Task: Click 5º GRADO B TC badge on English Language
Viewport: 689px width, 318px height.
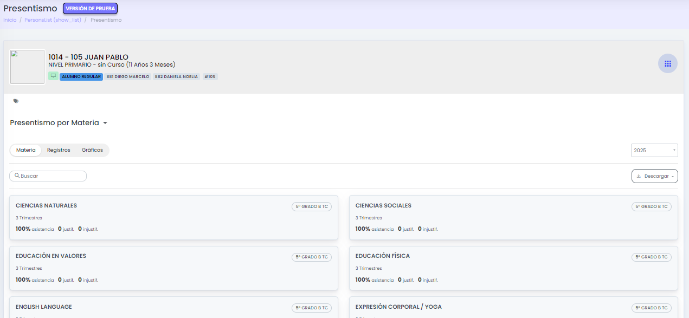Action: click(312, 308)
